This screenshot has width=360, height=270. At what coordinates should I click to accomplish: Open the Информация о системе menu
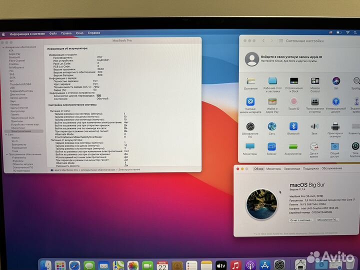pos(27,34)
